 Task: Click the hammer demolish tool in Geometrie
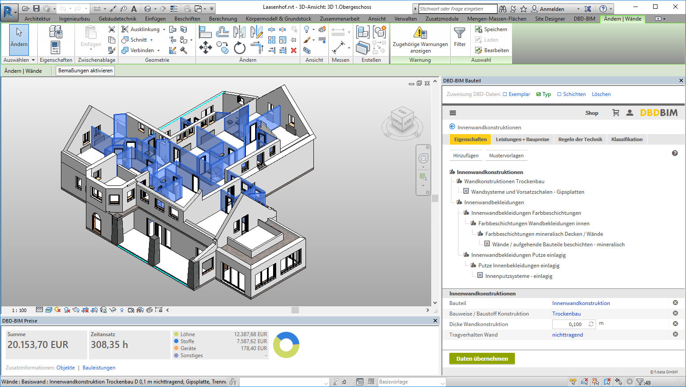(x=184, y=50)
